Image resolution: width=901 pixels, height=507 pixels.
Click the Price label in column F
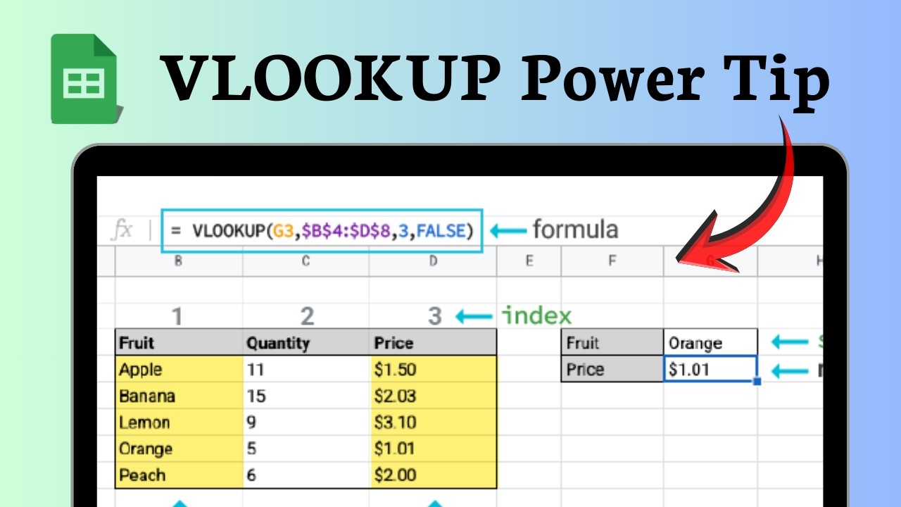pos(612,369)
